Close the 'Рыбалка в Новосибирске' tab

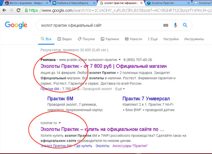[x=94, y=3]
